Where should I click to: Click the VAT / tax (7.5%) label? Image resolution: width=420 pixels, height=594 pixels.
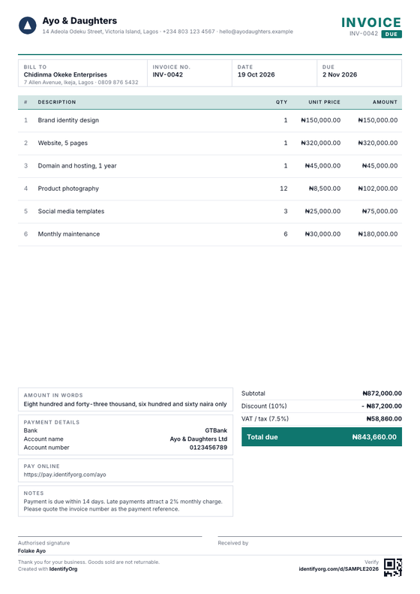pos(265,418)
